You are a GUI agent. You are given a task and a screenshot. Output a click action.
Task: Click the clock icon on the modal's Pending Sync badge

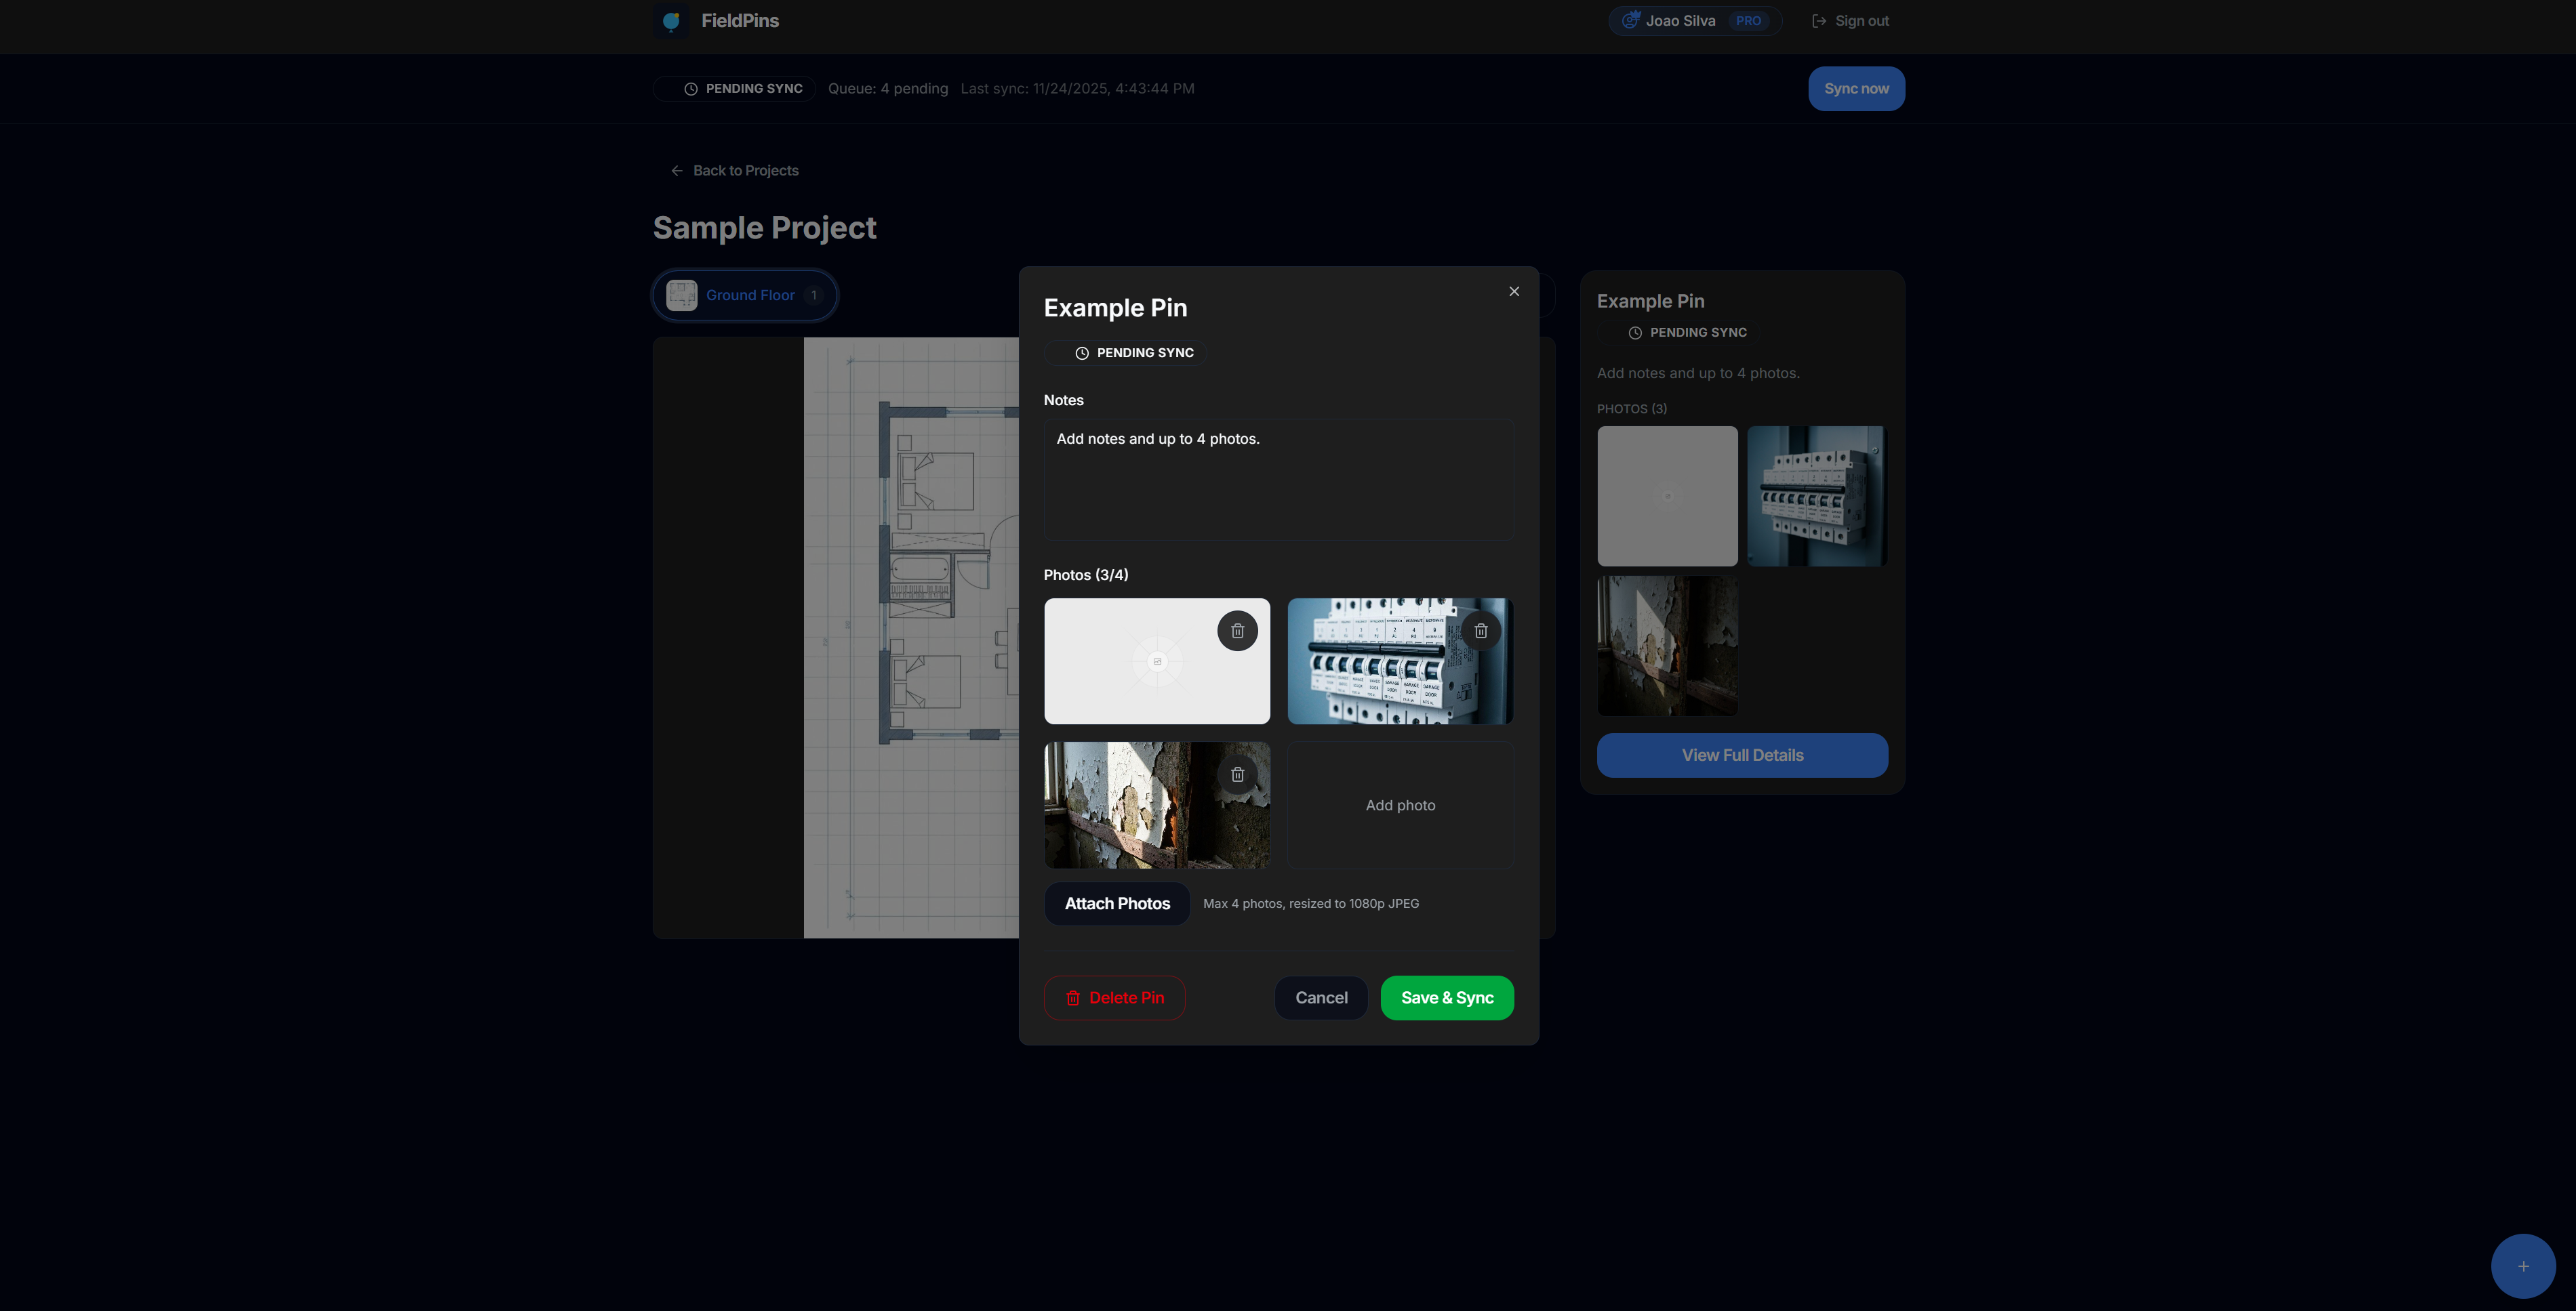coord(1081,353)
